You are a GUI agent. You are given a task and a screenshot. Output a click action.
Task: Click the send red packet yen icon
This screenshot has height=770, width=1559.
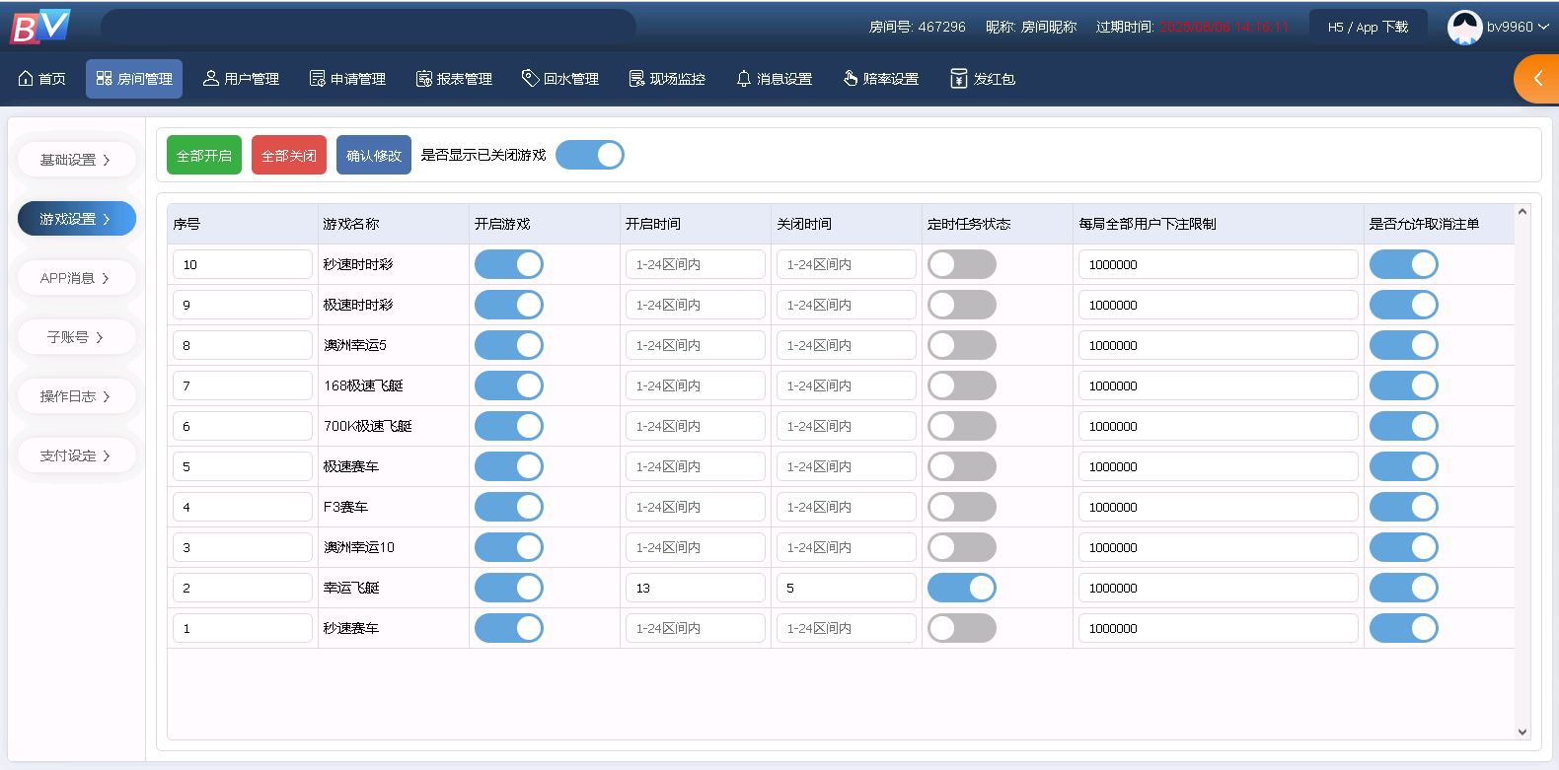958,79
